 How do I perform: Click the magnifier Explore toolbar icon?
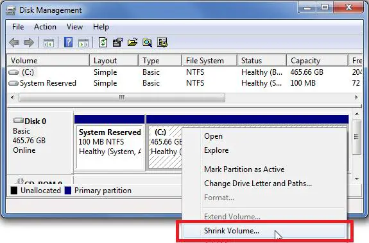coord(147,43)
